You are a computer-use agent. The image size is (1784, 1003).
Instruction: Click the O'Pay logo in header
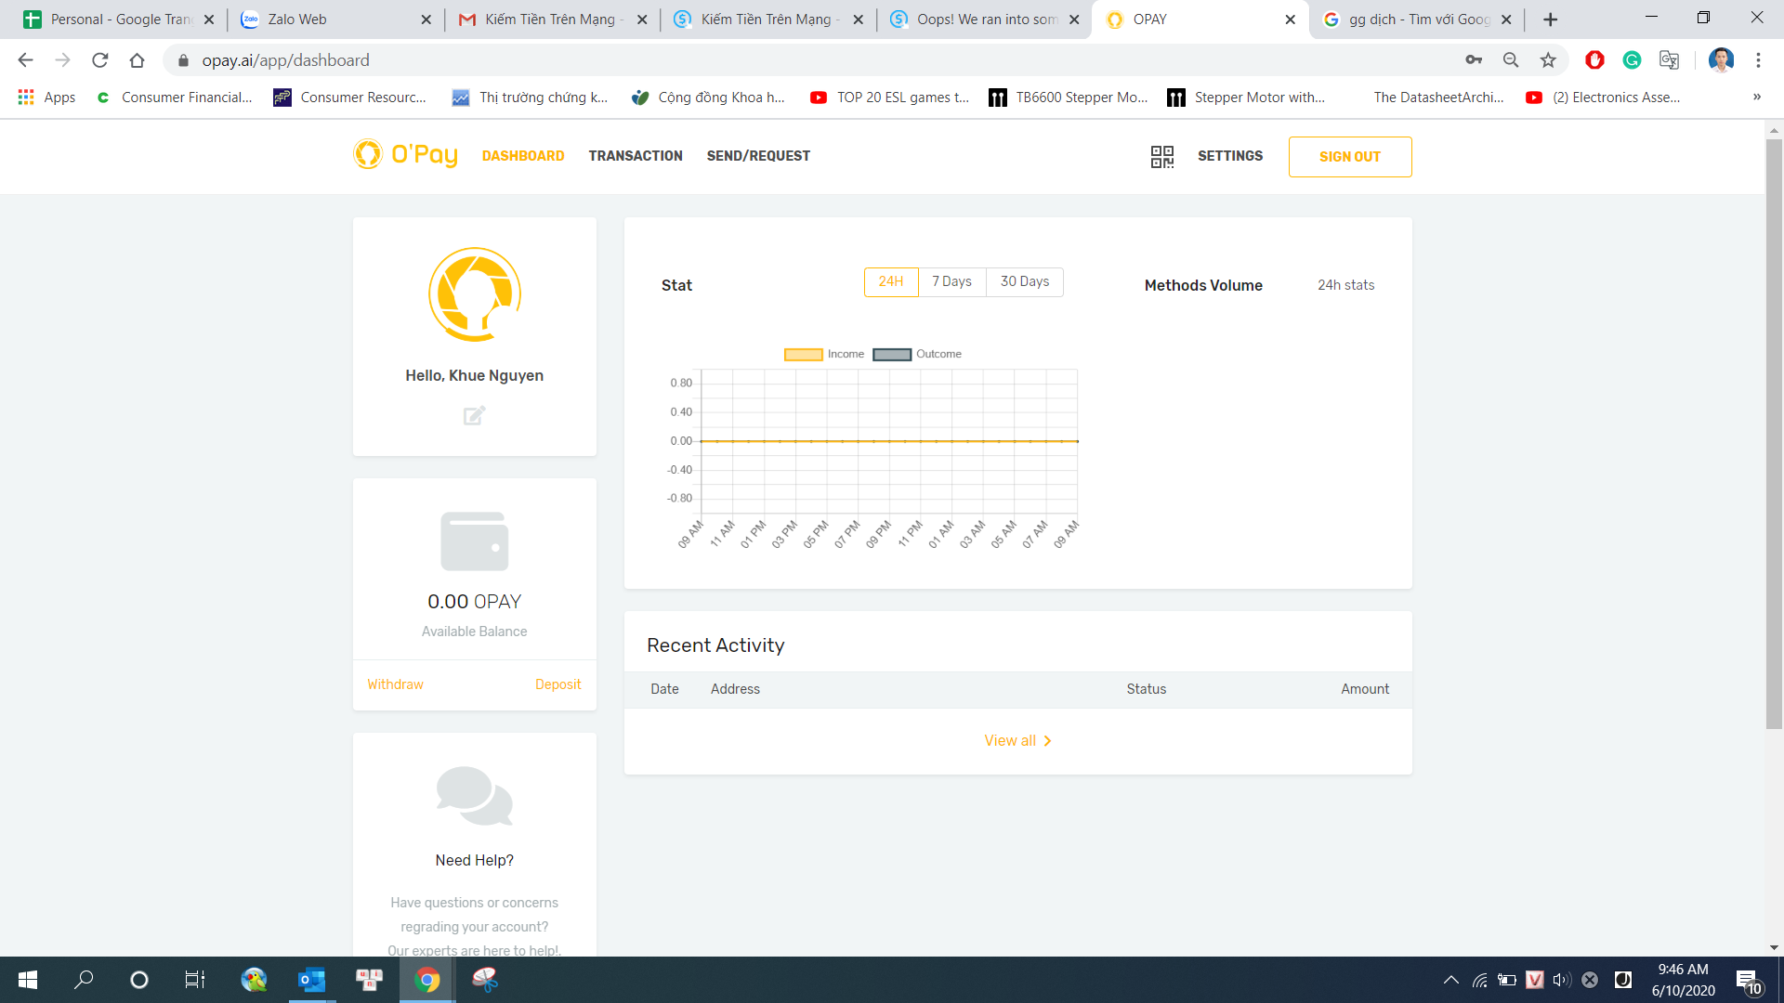click(x=406, y=154)
